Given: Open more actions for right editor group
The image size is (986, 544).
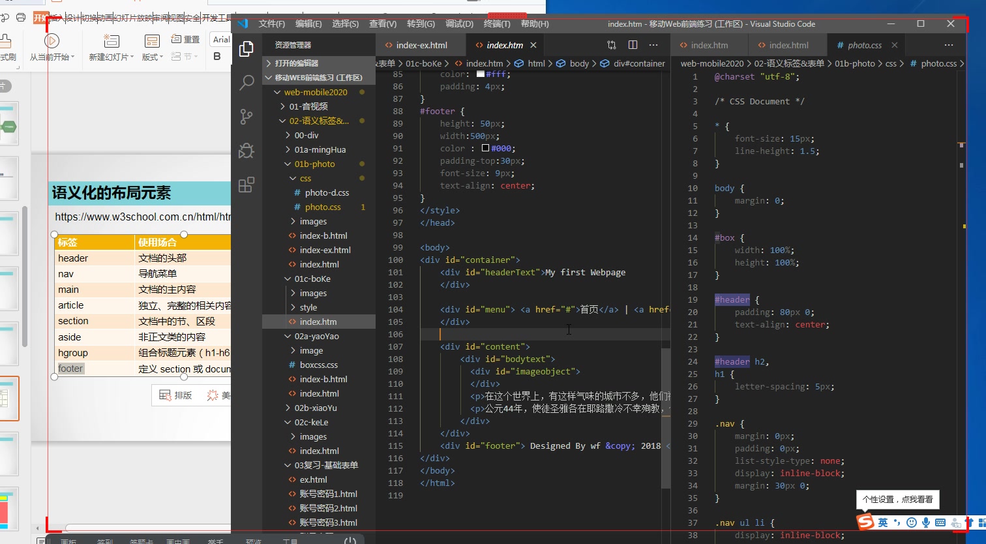Looking at the screenshot, I should tap(949, 45).
